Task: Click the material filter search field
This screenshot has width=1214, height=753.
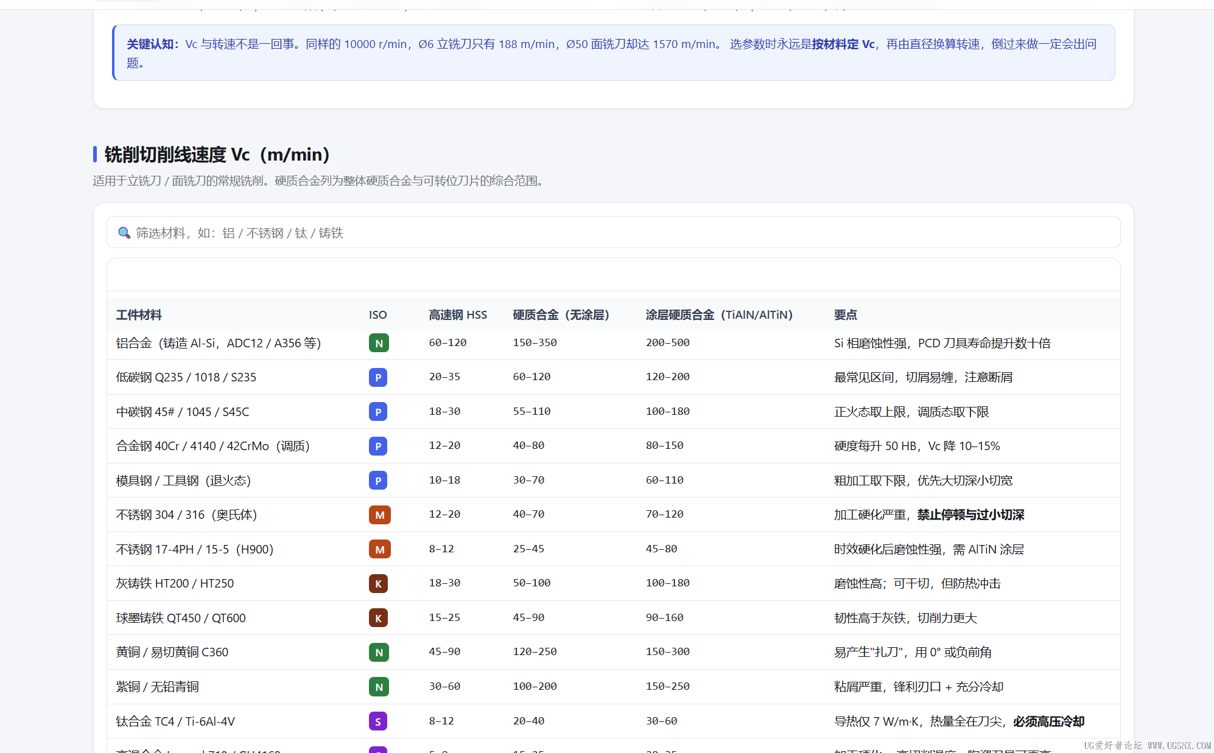Action: (613, 232)
